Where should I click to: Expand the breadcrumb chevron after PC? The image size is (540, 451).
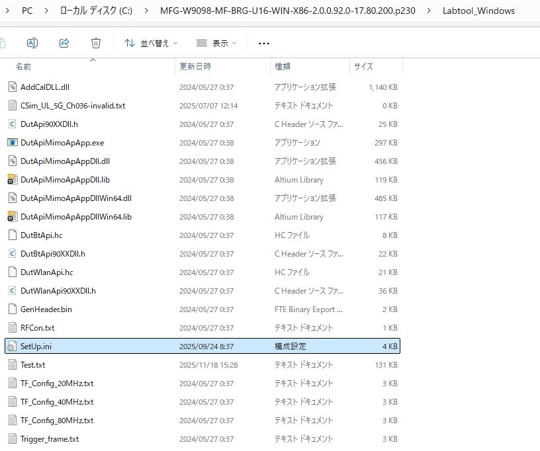[46, 11]
